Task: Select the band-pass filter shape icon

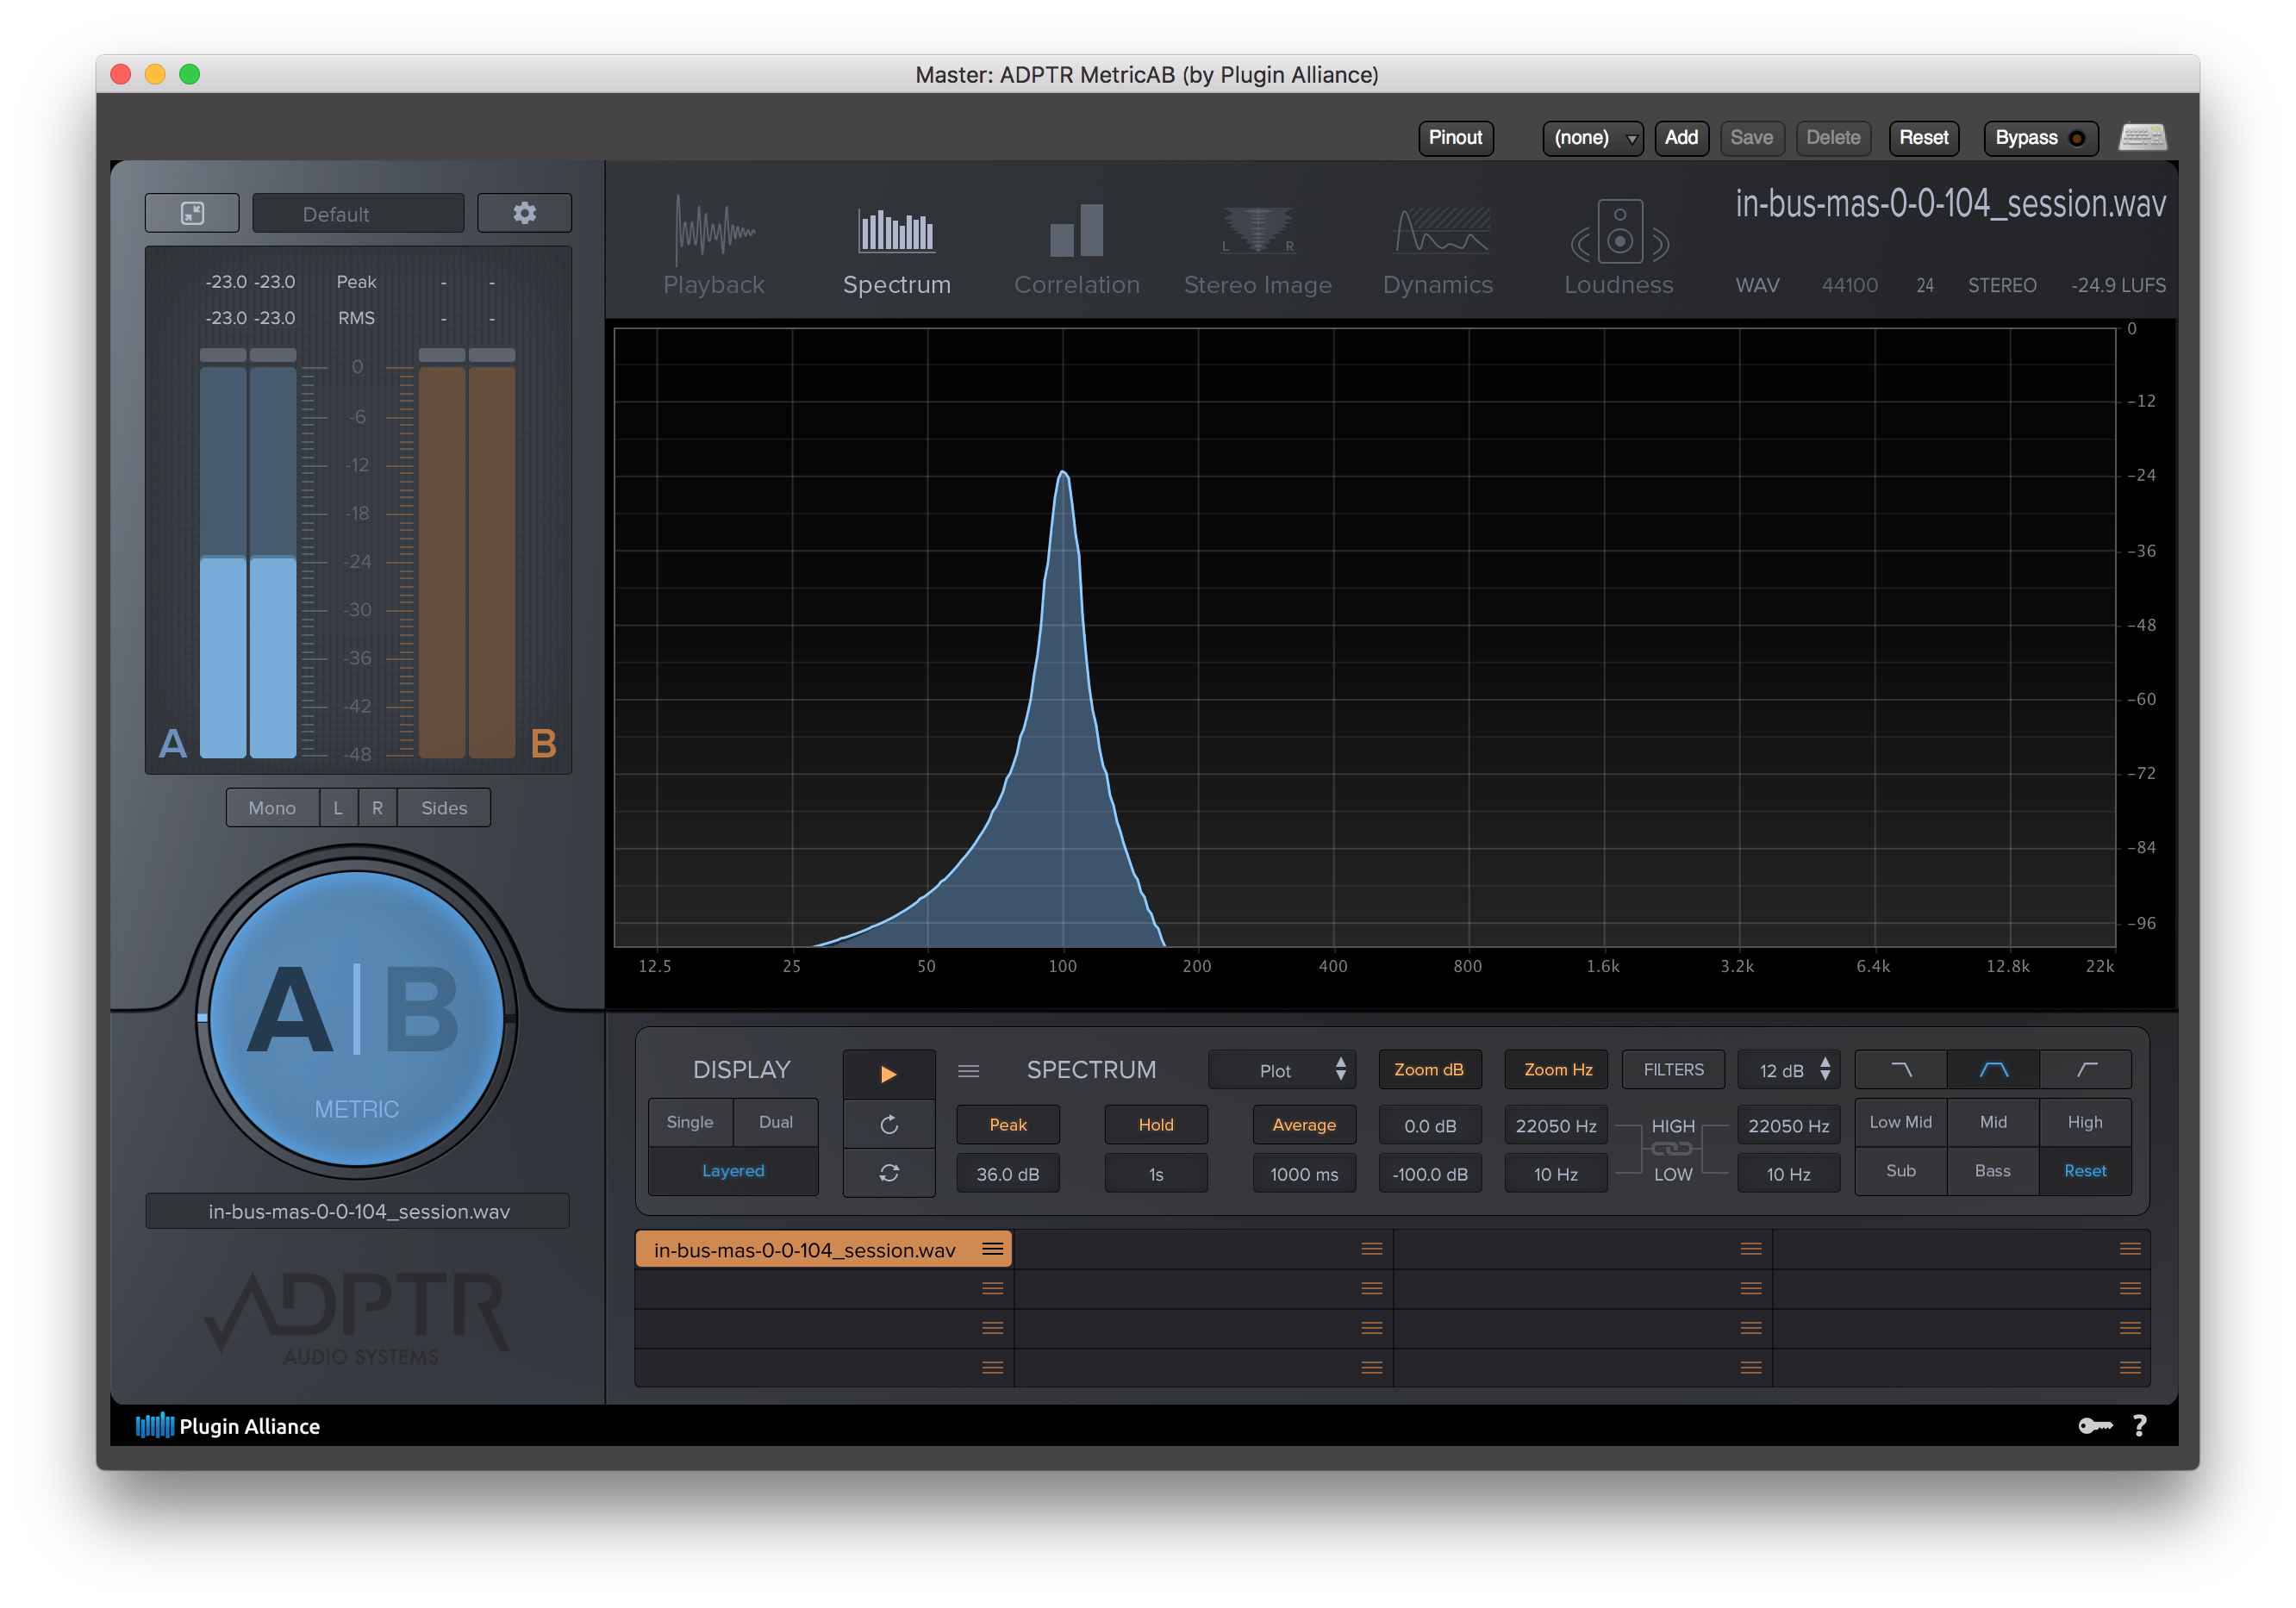Action: coord(1993,1070)
